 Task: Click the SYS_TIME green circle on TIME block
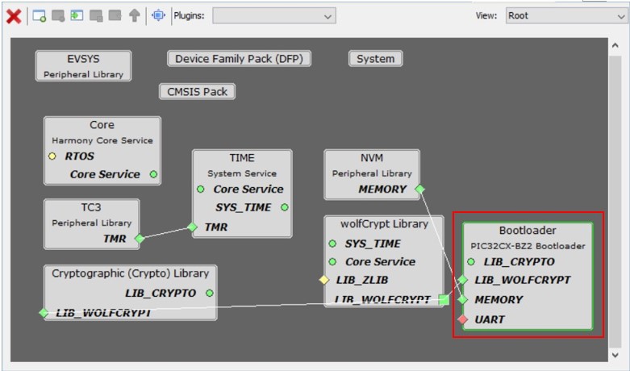(285, 207)
